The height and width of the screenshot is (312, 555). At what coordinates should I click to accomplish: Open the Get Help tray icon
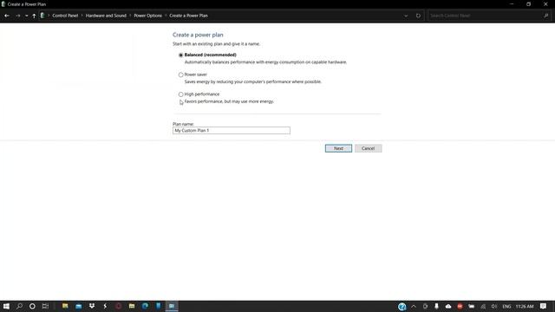click(402, 306)
